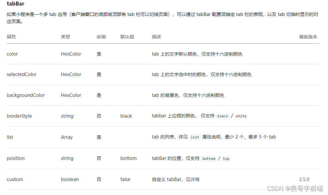
Task: Click the 最低版本 column header
Action: pos(308,37)
